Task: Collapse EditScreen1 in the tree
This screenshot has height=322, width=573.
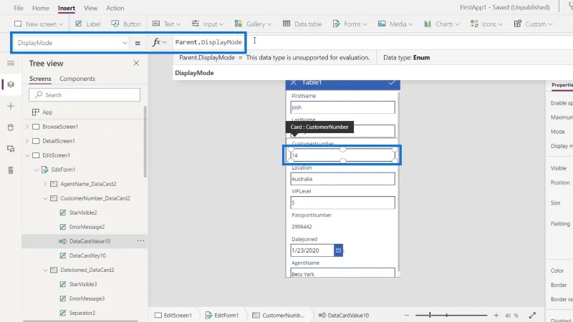Action: click(27, 155)
